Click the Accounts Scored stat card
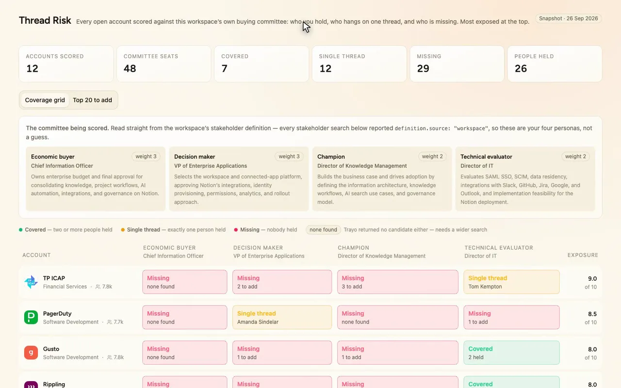This screenshot has height=388, width=621. (66, 64)
